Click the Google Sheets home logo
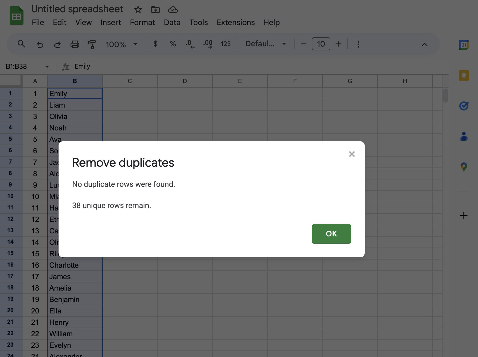478x357 pixels. (x=17, y=16)
